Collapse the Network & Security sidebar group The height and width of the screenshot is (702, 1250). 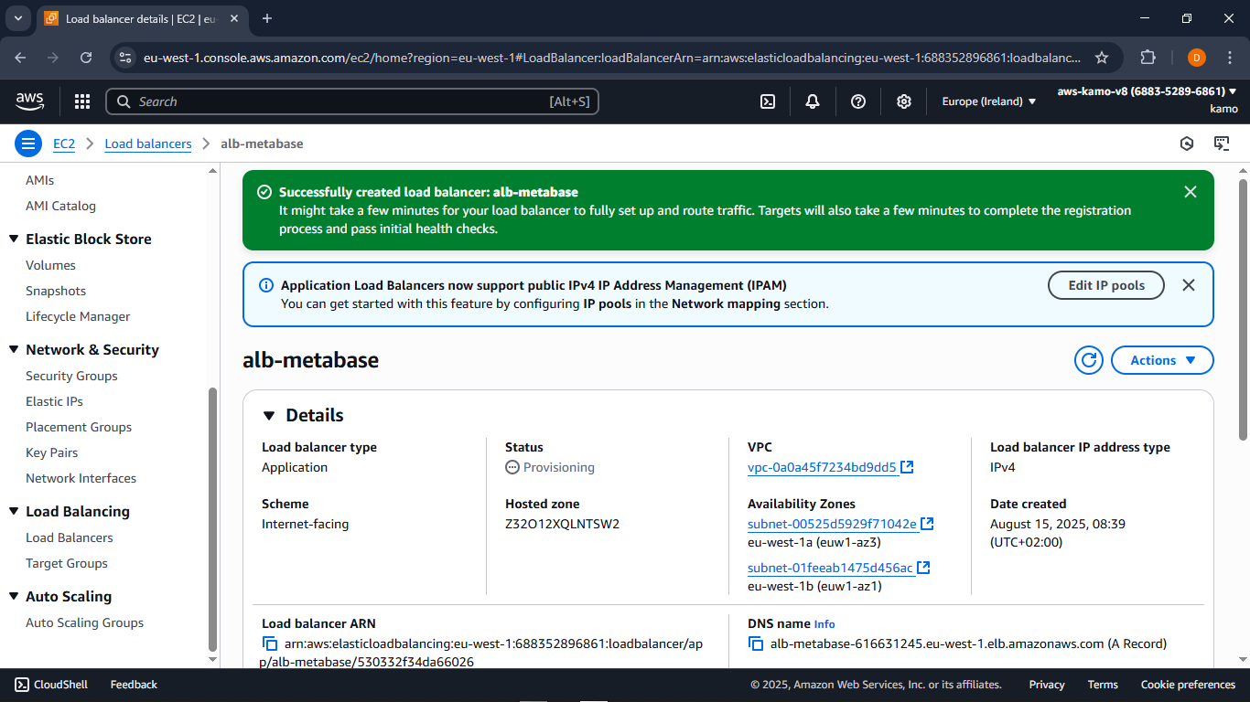click(14, 350)
